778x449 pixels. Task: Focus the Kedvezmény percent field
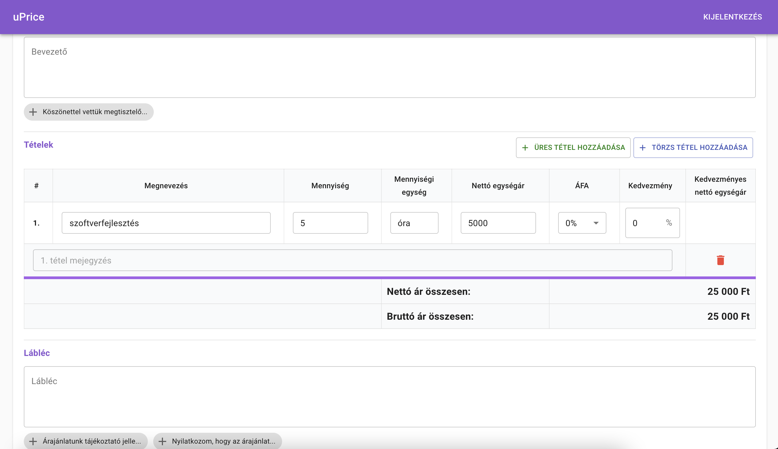[x=646, y=223]
